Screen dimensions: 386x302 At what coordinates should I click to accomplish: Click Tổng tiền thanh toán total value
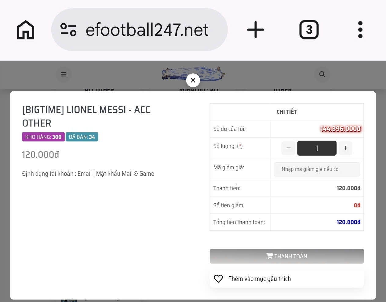(348, 222)
